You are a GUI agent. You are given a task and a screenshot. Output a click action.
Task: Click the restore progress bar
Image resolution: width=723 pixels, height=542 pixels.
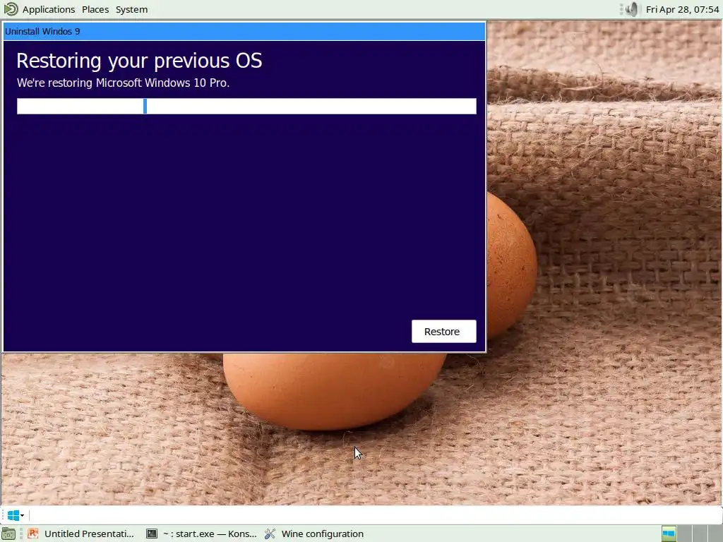point(246,106)
